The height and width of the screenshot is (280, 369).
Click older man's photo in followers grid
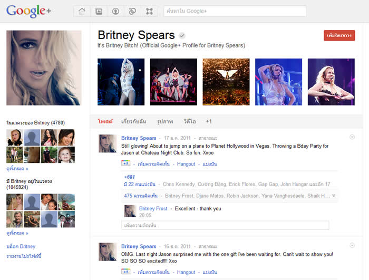[15, 219]
